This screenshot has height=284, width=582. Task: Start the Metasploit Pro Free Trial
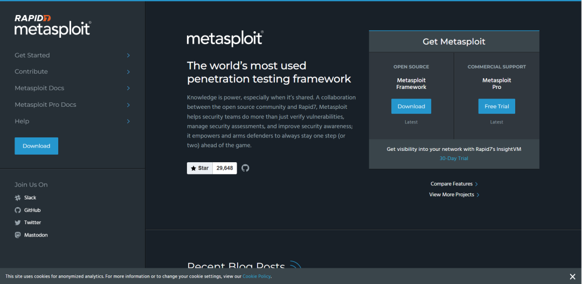(x=497, y=106)
